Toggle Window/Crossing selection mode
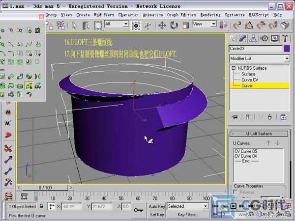 [136, 26]
